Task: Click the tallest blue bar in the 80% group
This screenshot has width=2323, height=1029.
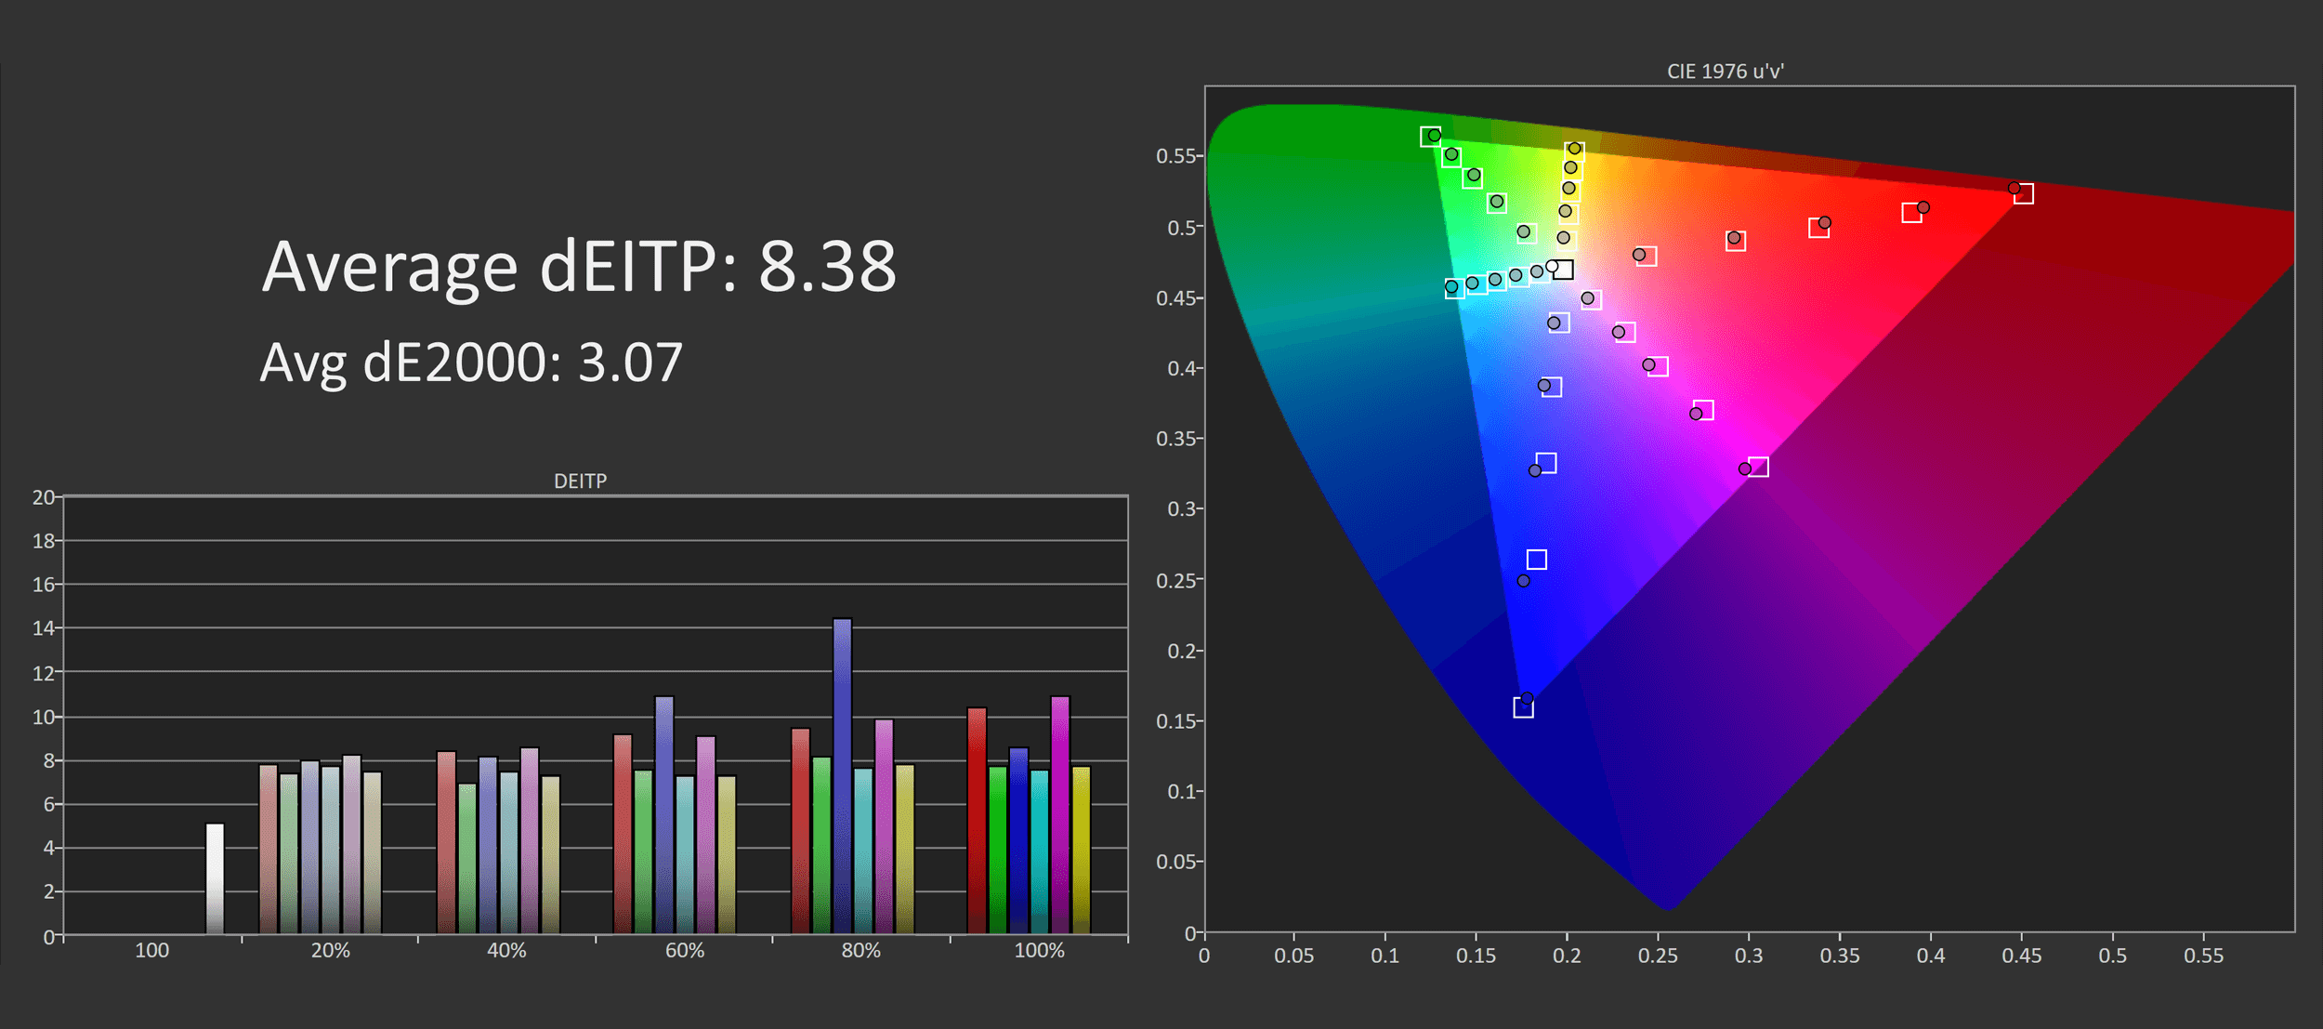Action: (x=842, y=775)
